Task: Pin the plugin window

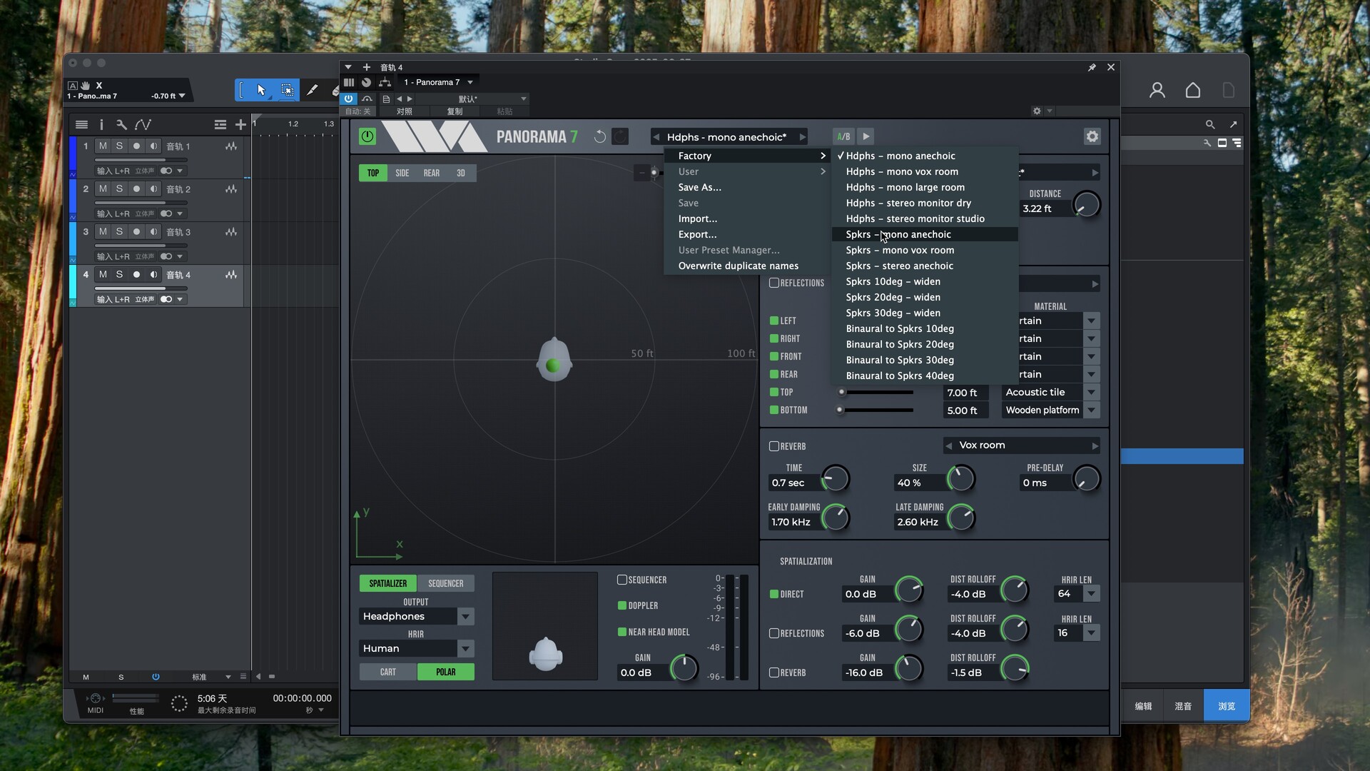Action: 1092,67
